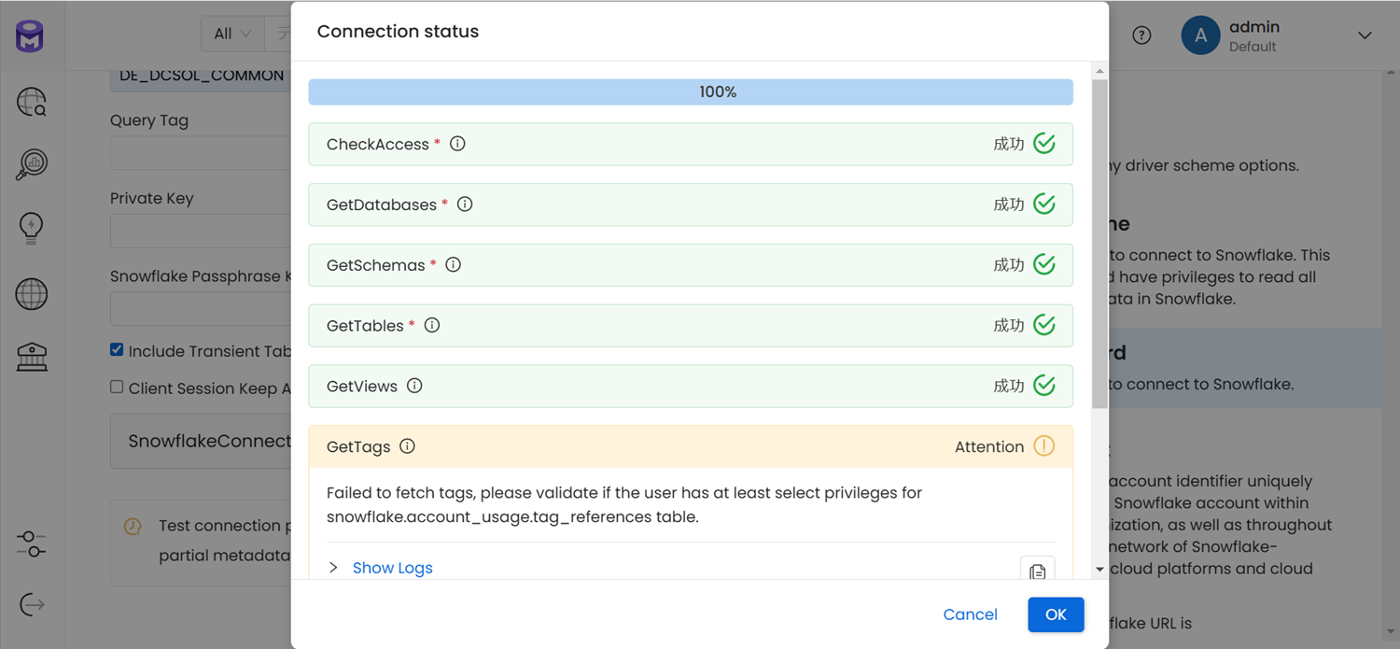Screen dimensions: 1400x649
Task: Open Explore from the sidebar globe icon
Action: click(31, 102)
